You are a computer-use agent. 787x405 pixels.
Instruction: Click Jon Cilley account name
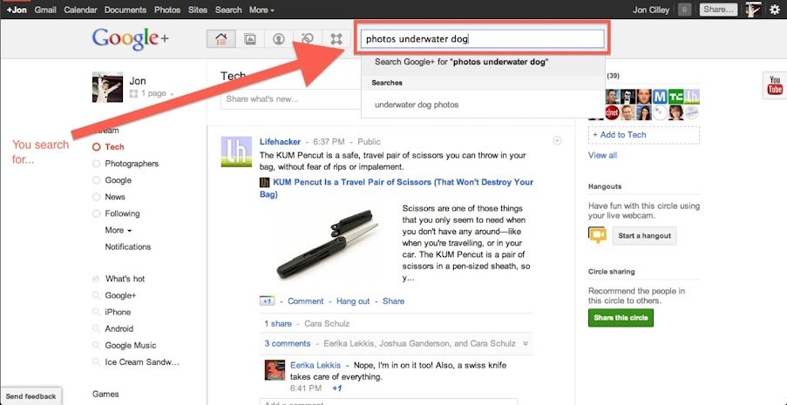point(651,10)
